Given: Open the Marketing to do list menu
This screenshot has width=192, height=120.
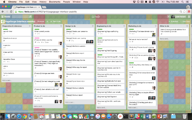Looking at the screenshot, I should coord(156,26).
